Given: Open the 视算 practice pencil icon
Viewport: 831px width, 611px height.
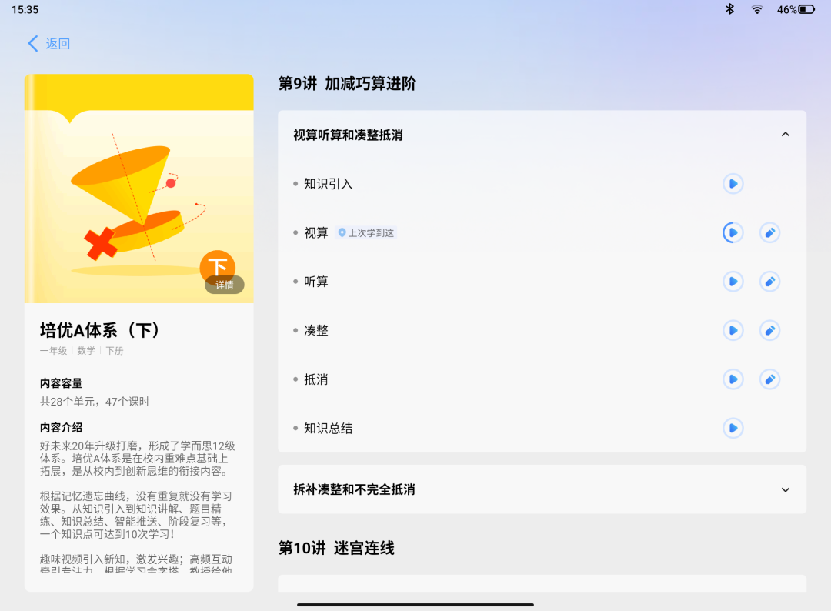Looking at the screenshot, I should coord(769,232).
